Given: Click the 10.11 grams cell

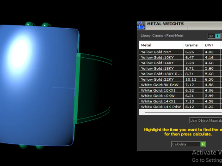Looking at the screenshot, I should coord(193,79).
